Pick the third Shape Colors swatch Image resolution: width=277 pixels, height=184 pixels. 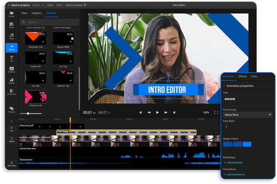247,144
